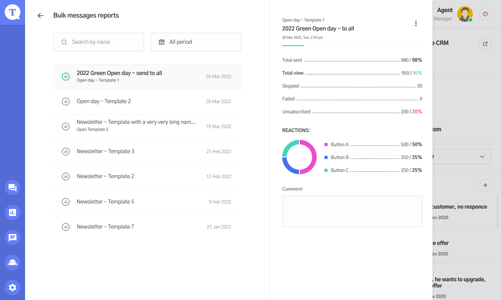Open the All period filter dropdown
Viewport: 501px width, 300px height.
(196, 42)
